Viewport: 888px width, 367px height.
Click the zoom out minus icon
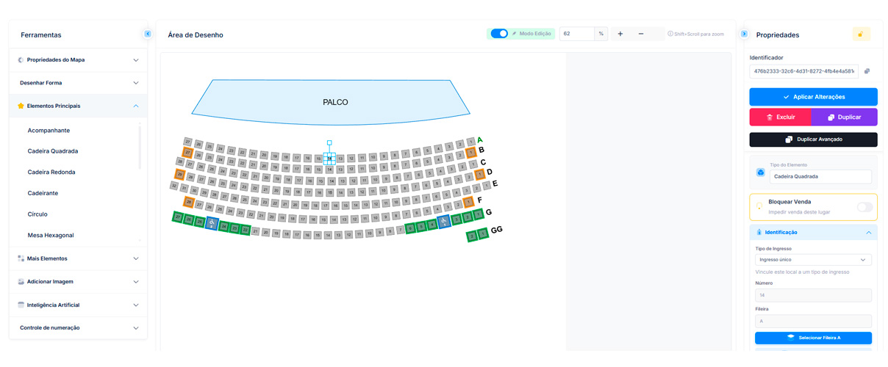641,34
